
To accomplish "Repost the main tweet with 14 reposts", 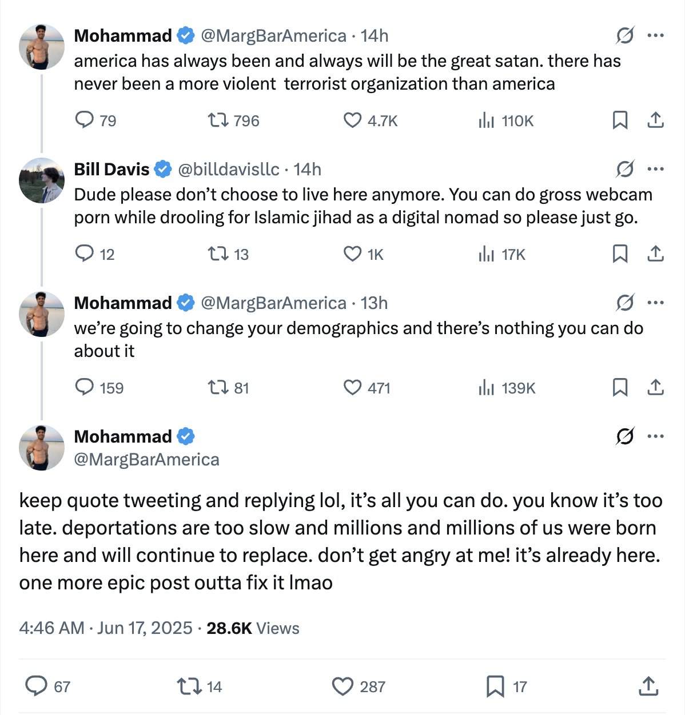I will tap(188, 686).
